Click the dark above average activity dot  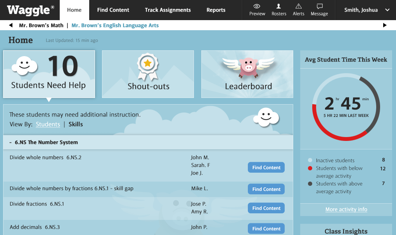tap(310, 184)
